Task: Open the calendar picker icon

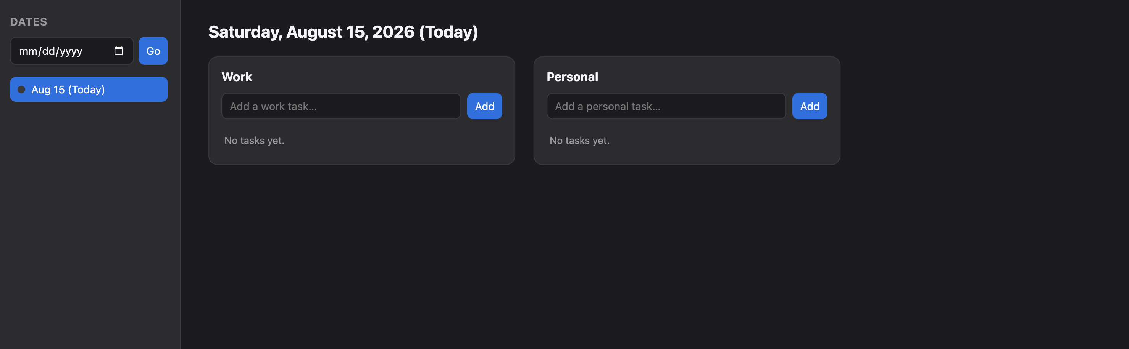Action: 118,51
